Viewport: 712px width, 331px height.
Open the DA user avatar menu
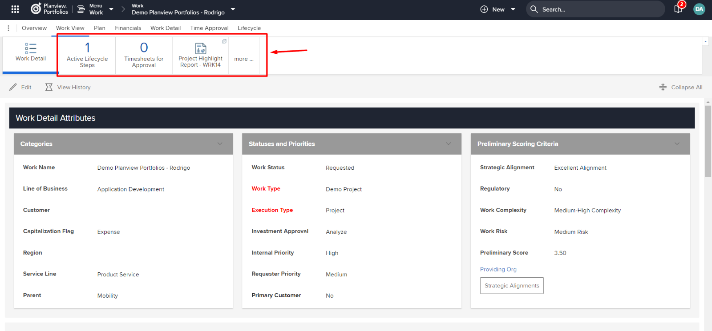tap(699, 9)
